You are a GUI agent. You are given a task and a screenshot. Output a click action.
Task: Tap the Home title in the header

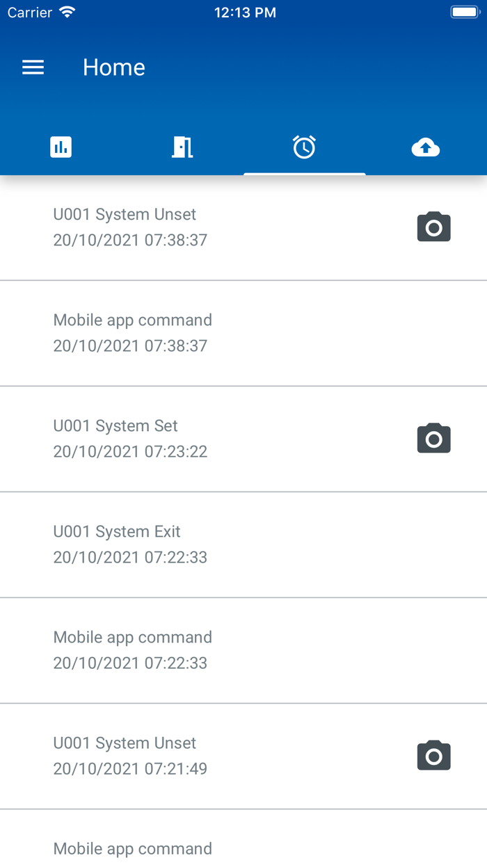click(113, 67)
